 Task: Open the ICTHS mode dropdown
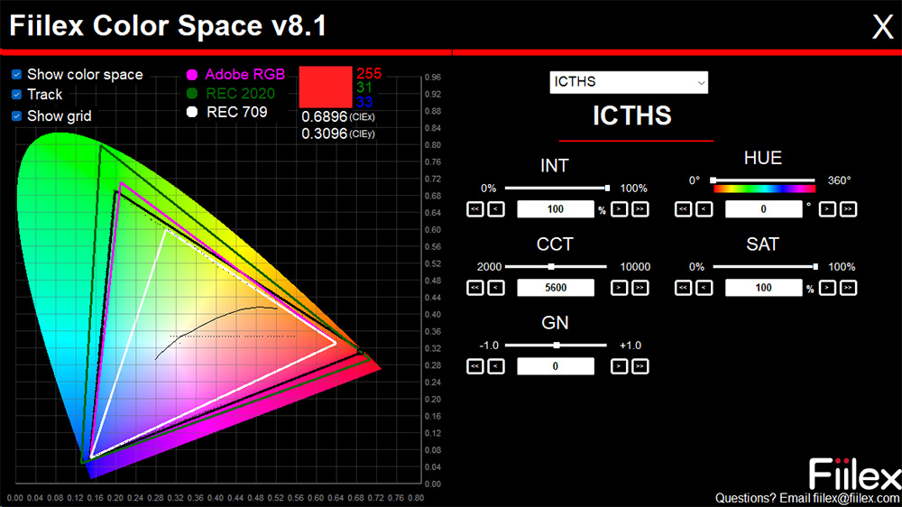pyautogui.click(x=629, y=82)
